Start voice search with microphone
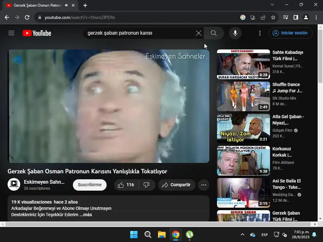The height and width of the screenshot is (242, 323). pos(235,33)
